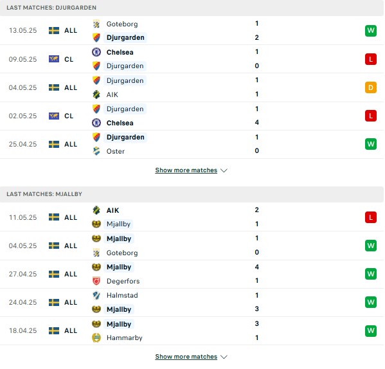Click the AIK crest in Djurgarden's 04.05.25 match
The height and width of the screenshot is (369, 385).
pyautogui.click(x=96, y=94)
